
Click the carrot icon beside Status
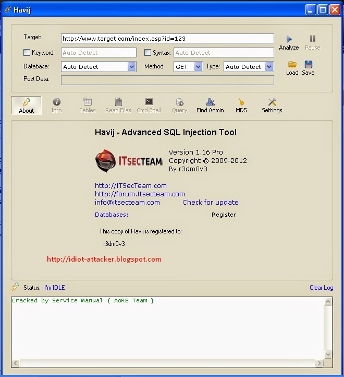pyautogui.click(x=15, y=287)
